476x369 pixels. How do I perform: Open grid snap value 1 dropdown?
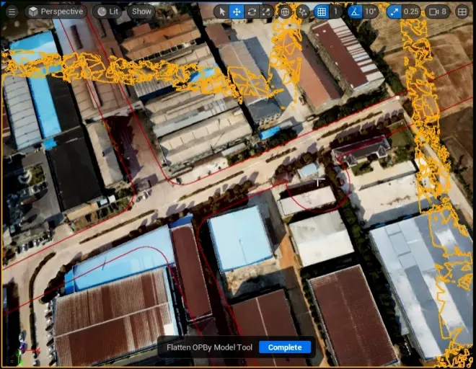click(x=336, y=12)
